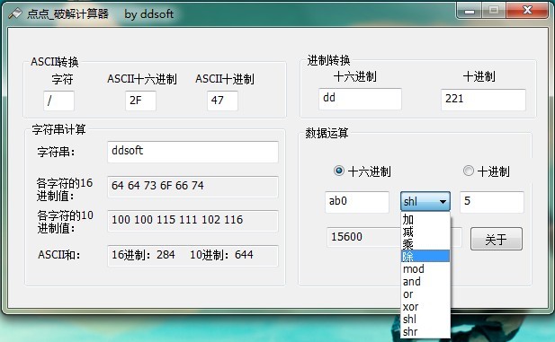This screenshot has width=555, height=342.
Task: Click the 十进制 conversion field with 221
Action: (483, 100)
